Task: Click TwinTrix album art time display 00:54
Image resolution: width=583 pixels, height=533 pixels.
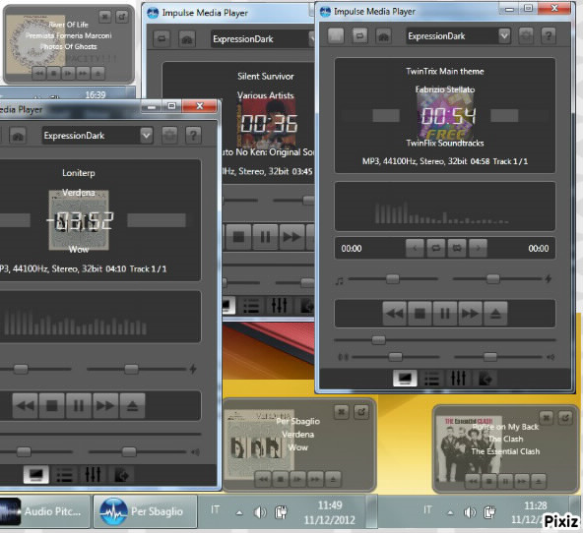Action: (x=448, y=116)
